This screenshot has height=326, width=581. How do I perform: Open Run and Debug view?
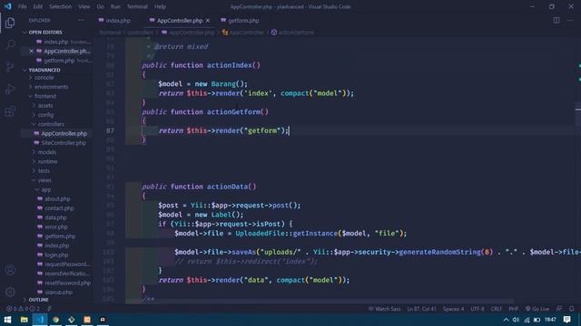(x=10, y=89)
